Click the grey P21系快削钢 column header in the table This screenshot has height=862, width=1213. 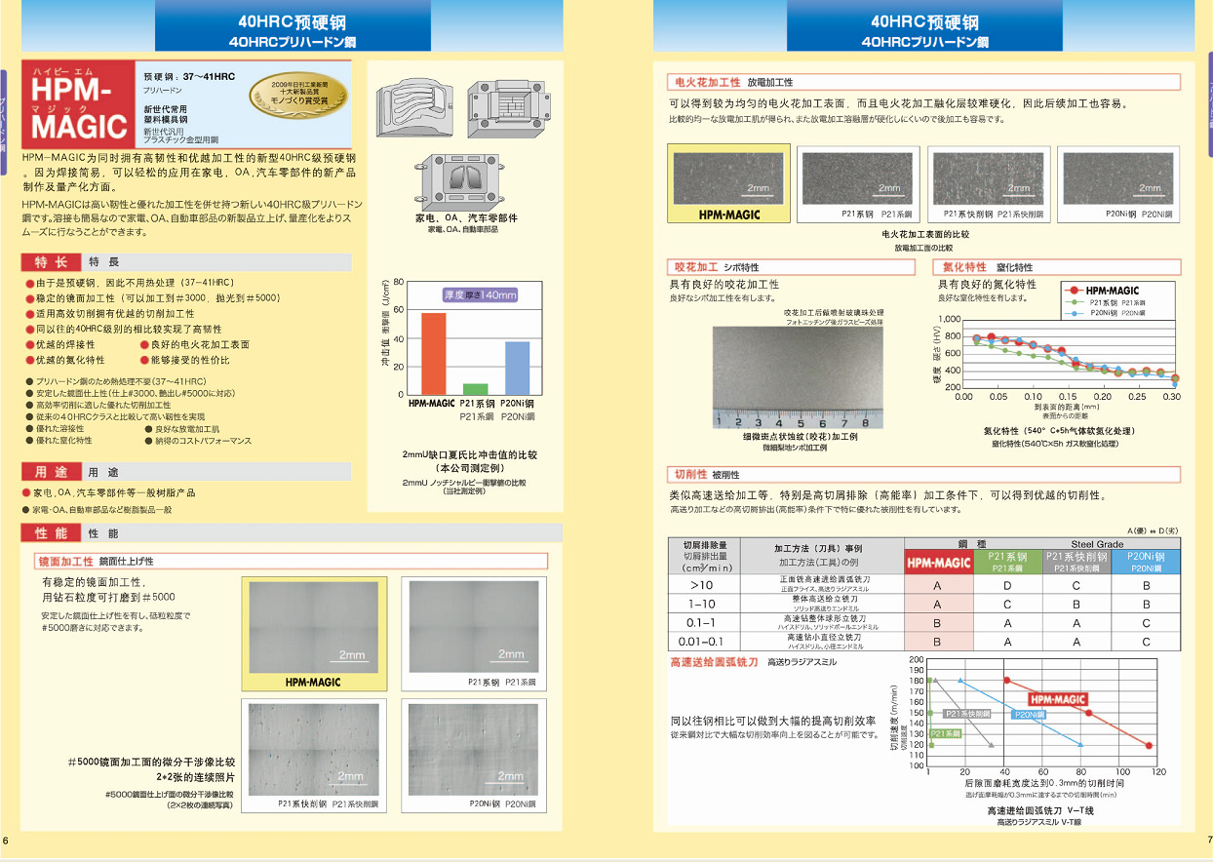pyautogui.click(x=1076, y=563)
